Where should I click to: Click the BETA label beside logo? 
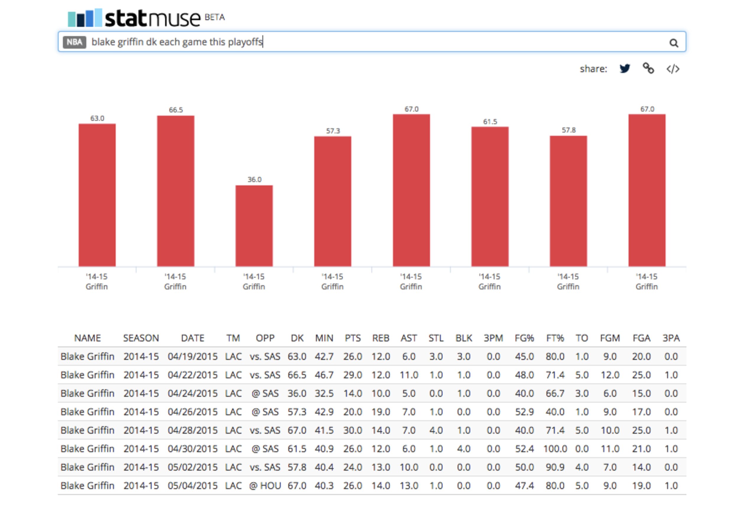[x=215, y=17]
